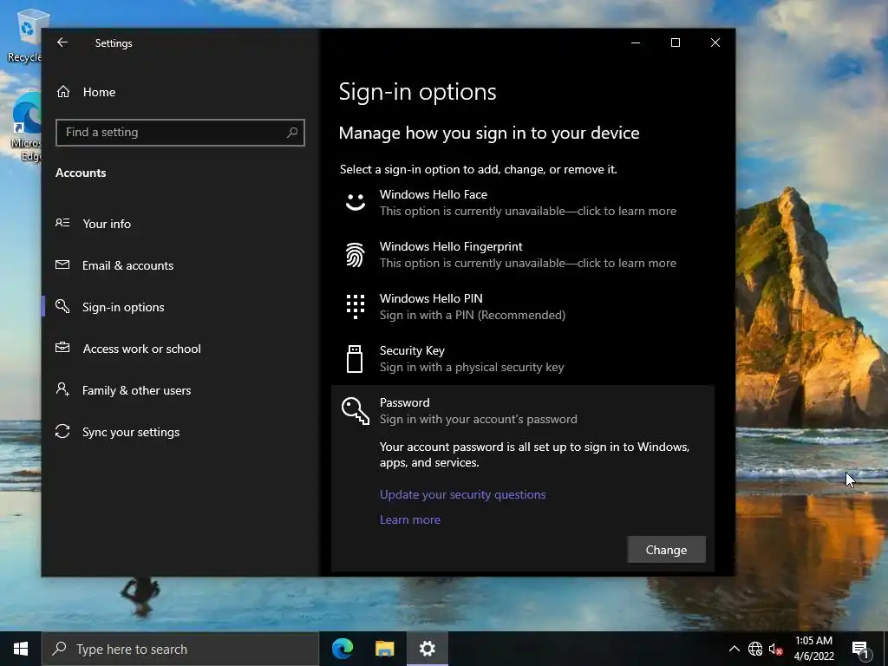Click the Sign-in options page heading
The width and height of the screenshot is (888, 666).
(417, 92)
